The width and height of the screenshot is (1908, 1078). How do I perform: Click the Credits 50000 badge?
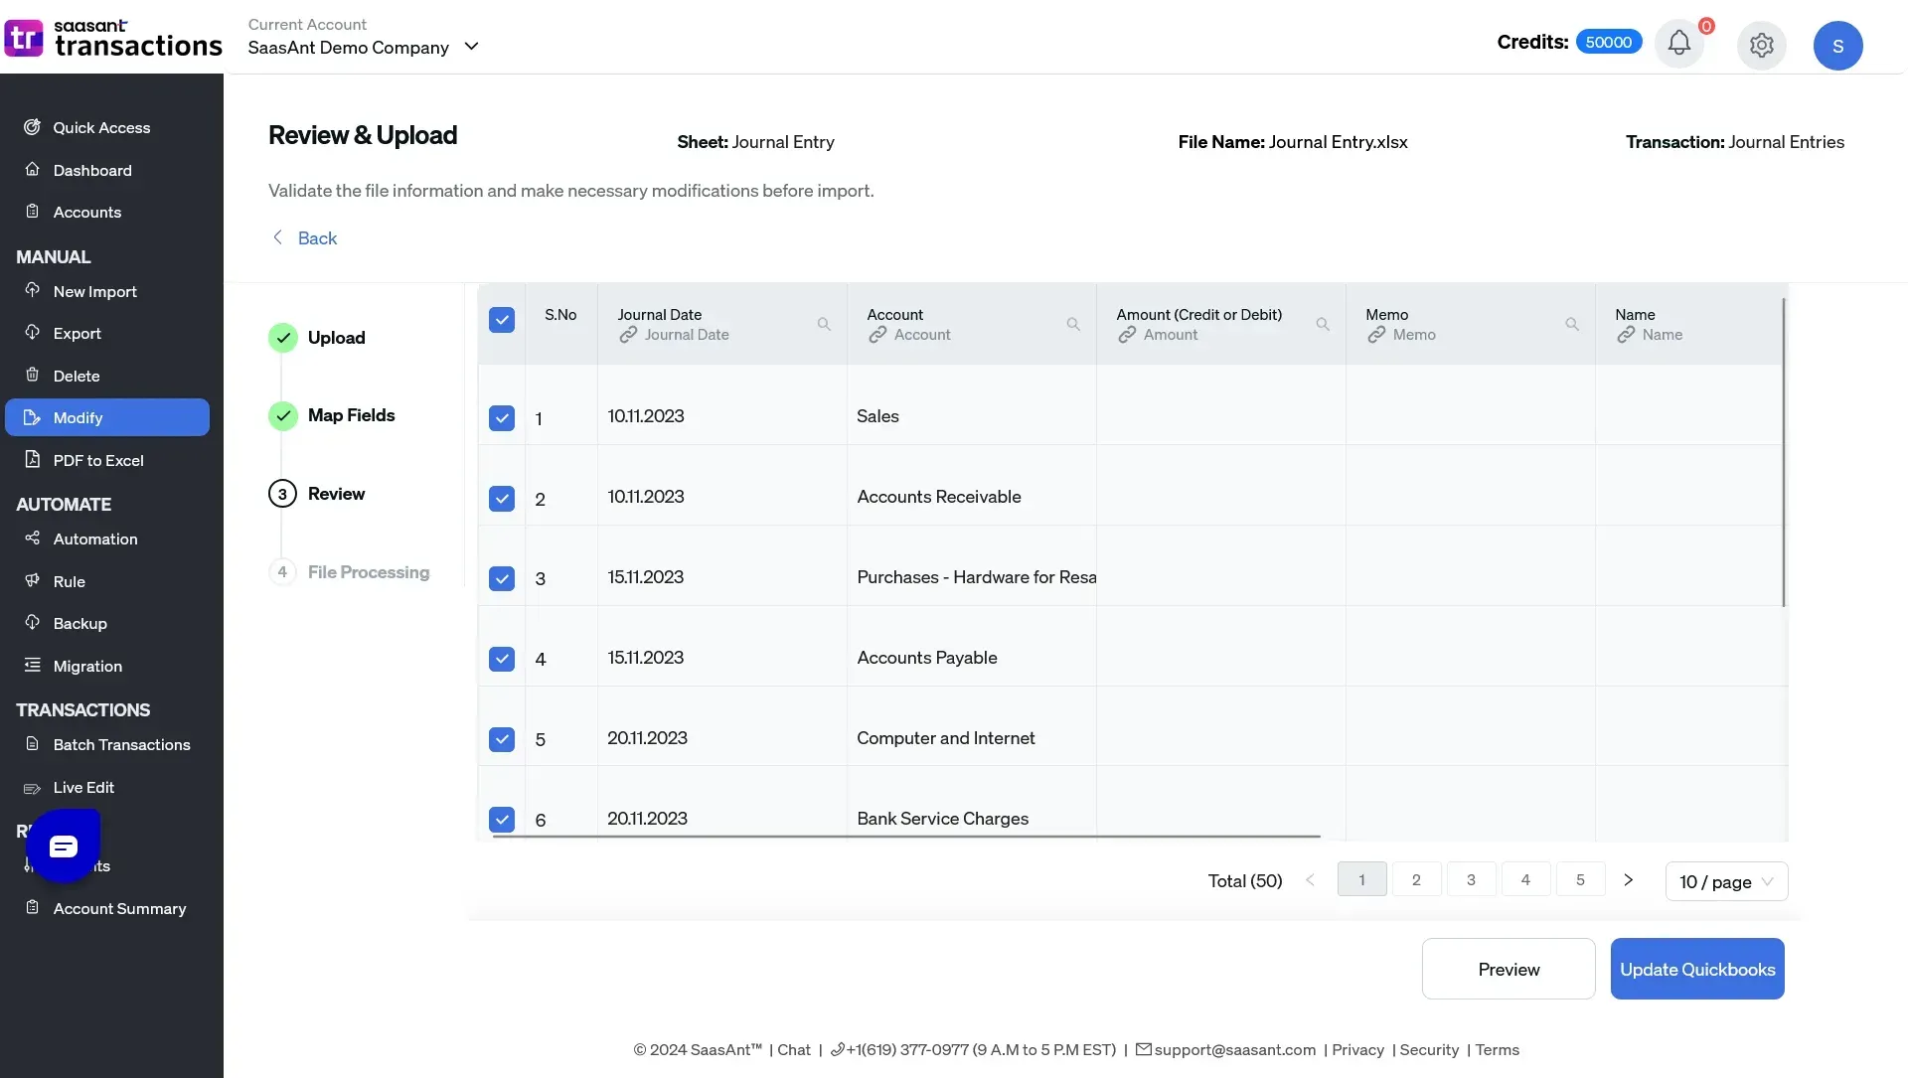1608,42
